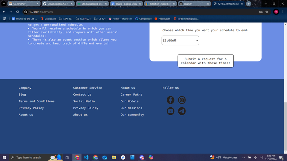Open the Instagram icon in footer
This screenshot has width=287, height=161.
[x=182, y=100]
